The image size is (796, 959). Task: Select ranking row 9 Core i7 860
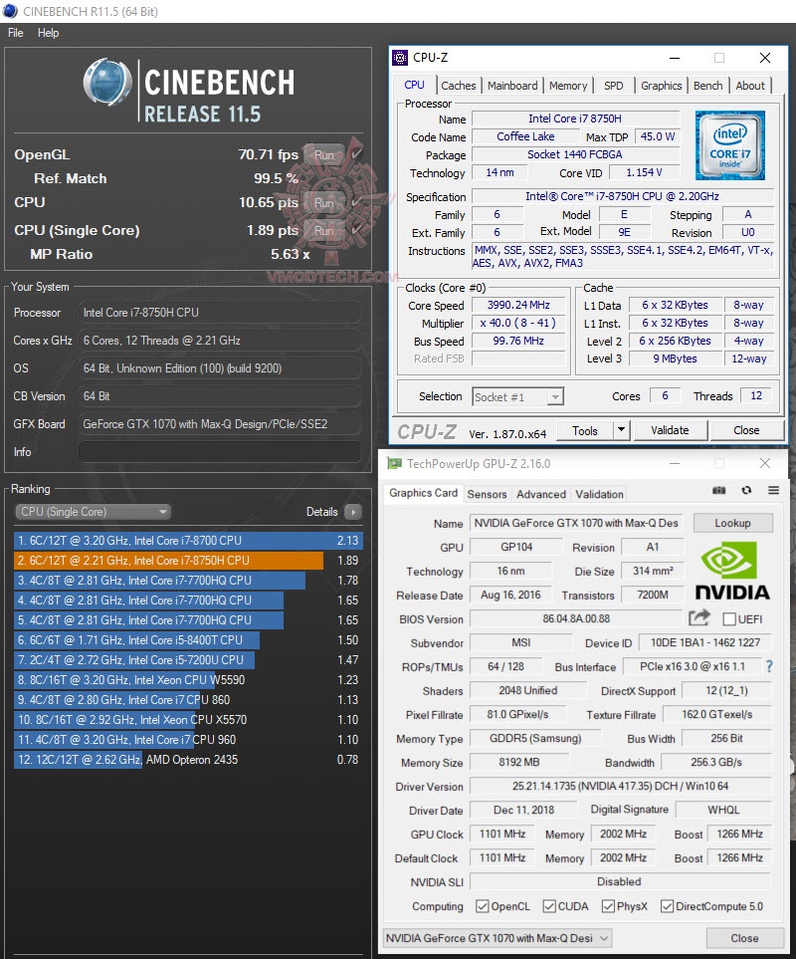click(188, 700)
